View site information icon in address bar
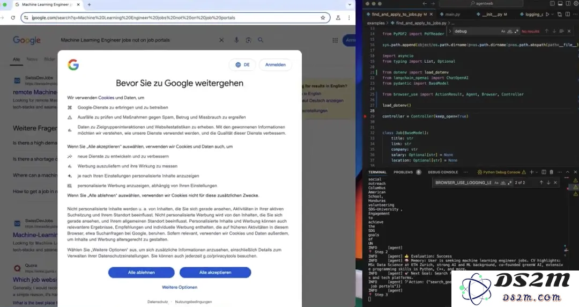Screen dimensions: 579x307 click(x=26, y=18)
